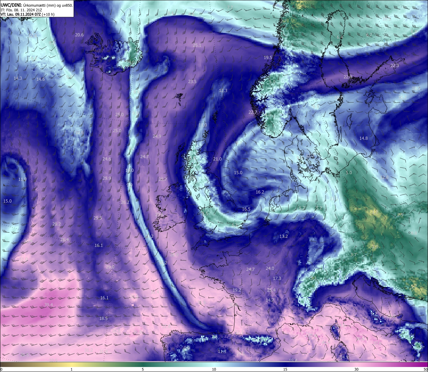Click the 5.0 value label over Poland
The height and width of the screenshot is (372, 428).
point(349,172)
